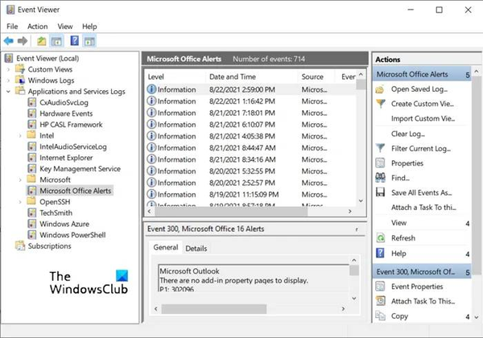
Task: Sort by Date and Time column header
Action: point(251,76)
